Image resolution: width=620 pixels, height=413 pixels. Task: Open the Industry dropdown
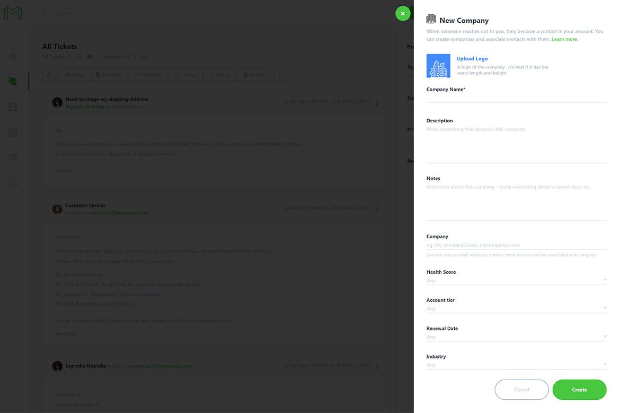(x=516, y=365)
